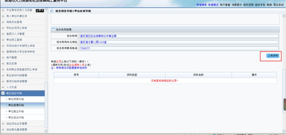Select the 单位就业补贴 submenu item
The width and height of the screenshot is (286, 135).
(x=16, y=111)
